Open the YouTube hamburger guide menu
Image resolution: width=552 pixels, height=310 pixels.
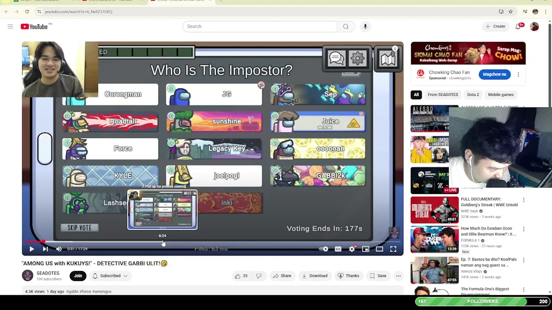pos(10,27)
